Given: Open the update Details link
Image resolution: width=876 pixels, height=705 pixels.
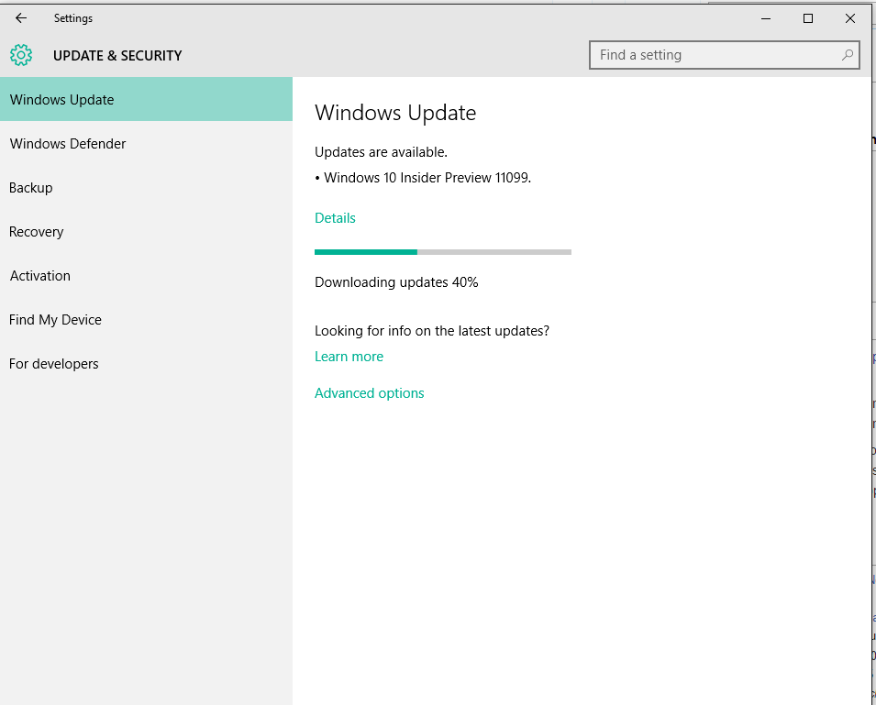Looking at the screenshot, I should pyautogui.click(x=335, y=217).
